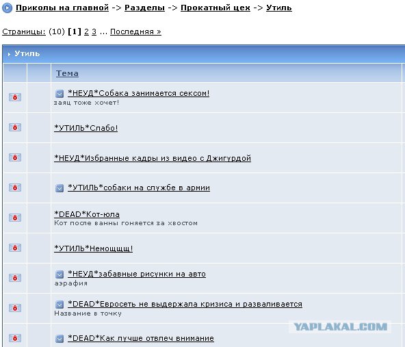This screenshot has width=405, height=347.
Task: Go to page 2
Action: coord(86,31)
